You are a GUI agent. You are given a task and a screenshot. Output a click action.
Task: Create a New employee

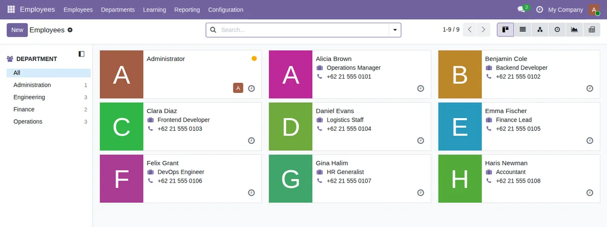tap(17, 30)
